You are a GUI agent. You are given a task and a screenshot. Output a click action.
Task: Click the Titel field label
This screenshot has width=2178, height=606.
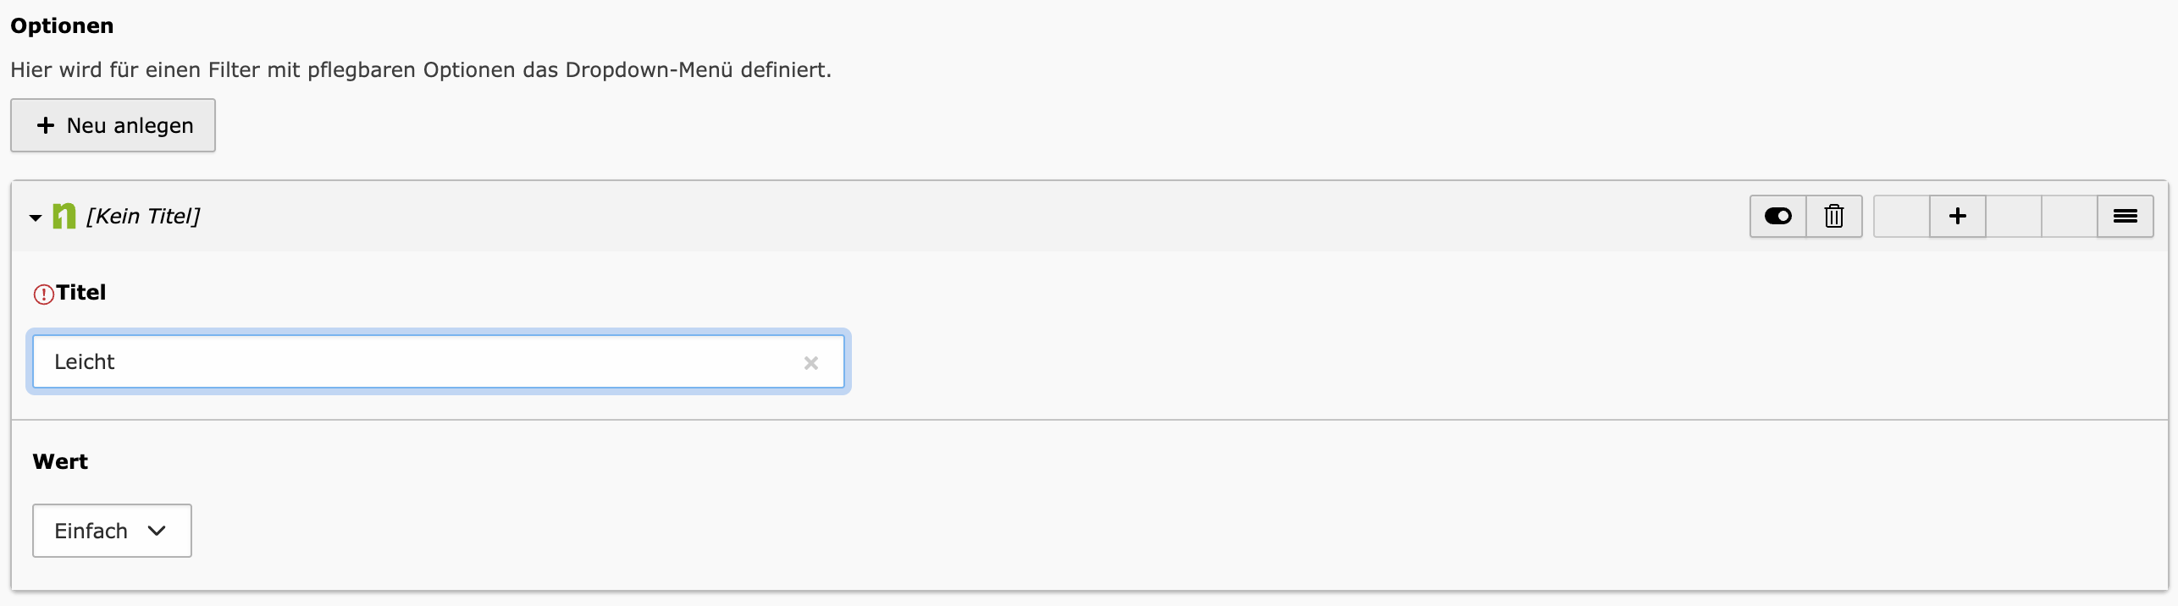point(81,293)
